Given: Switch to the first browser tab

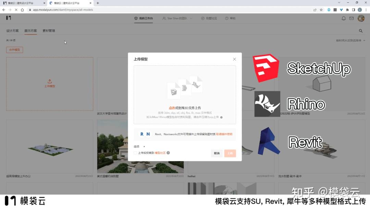Looking at the screenshot, I should coord(24,3).
